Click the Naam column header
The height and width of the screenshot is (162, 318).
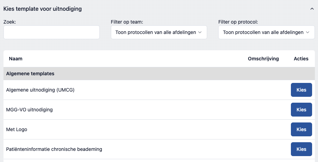click(x=16, y=59)
